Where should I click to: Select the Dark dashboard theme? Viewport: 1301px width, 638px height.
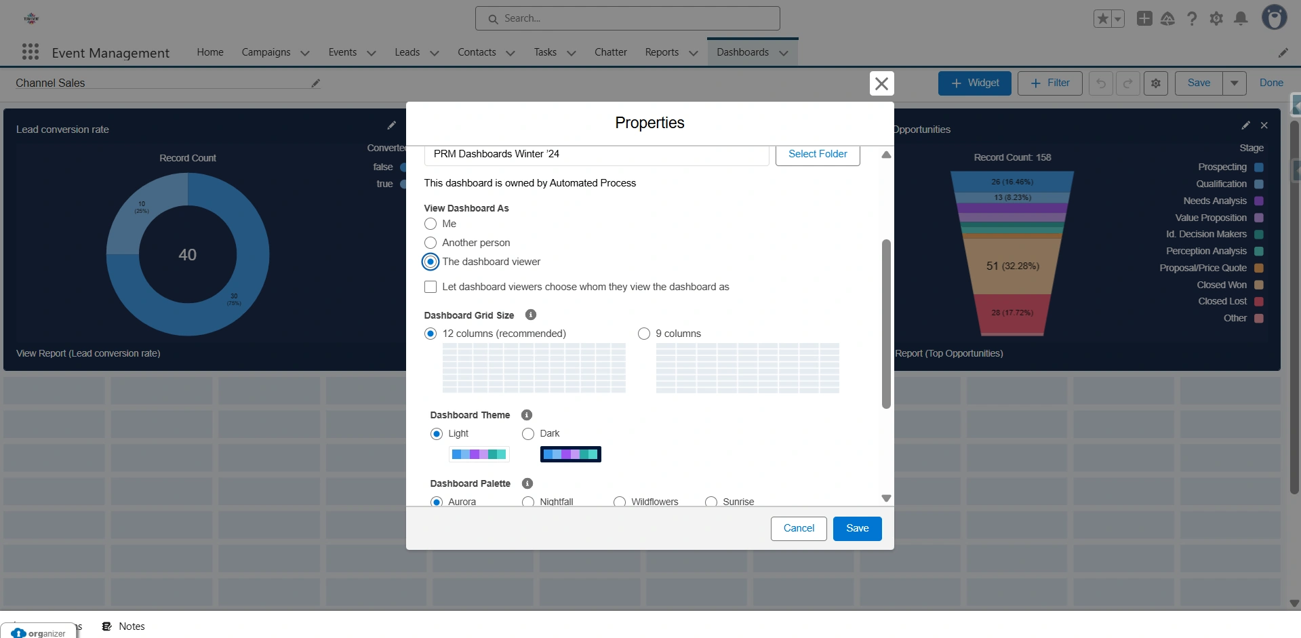527,434
